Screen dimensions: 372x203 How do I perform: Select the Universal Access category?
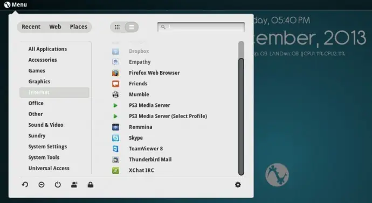click(x=49, y=168)
